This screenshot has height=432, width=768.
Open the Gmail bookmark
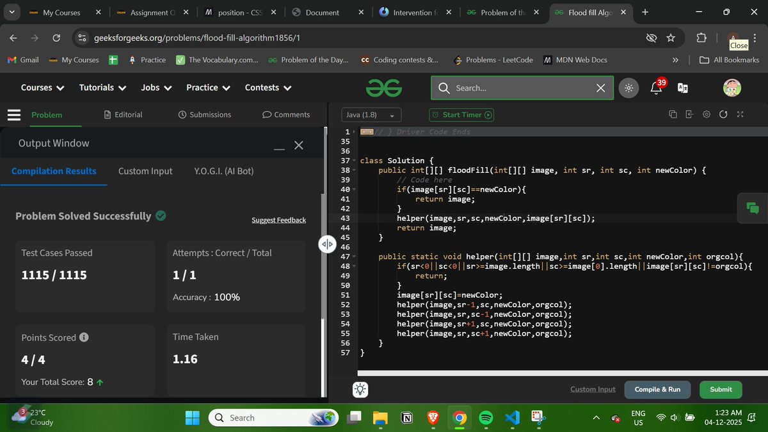pos(23,60)
